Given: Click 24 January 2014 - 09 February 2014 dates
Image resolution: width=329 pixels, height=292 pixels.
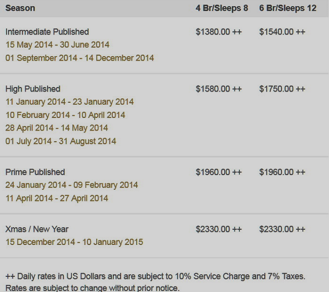Looking at the screenshot, I should pyautogui.click(x=71, y=185).
